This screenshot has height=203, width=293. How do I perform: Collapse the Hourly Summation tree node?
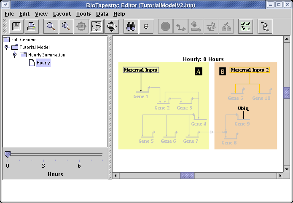pos(15,55)
